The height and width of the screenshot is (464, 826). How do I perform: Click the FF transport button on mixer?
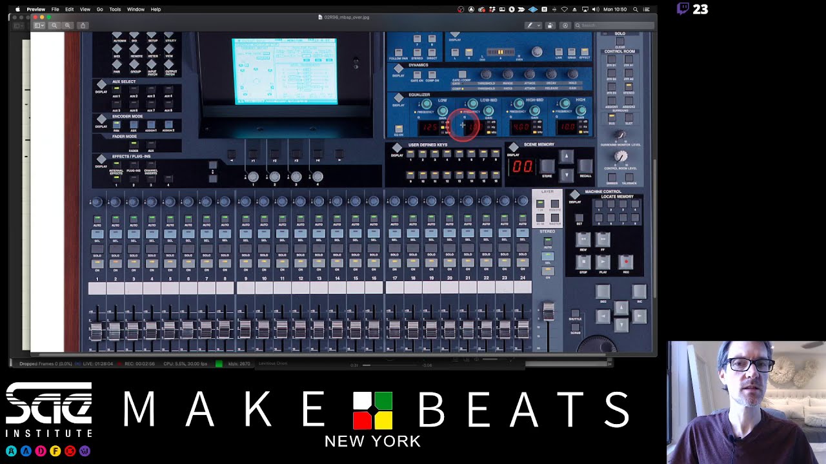603,239
